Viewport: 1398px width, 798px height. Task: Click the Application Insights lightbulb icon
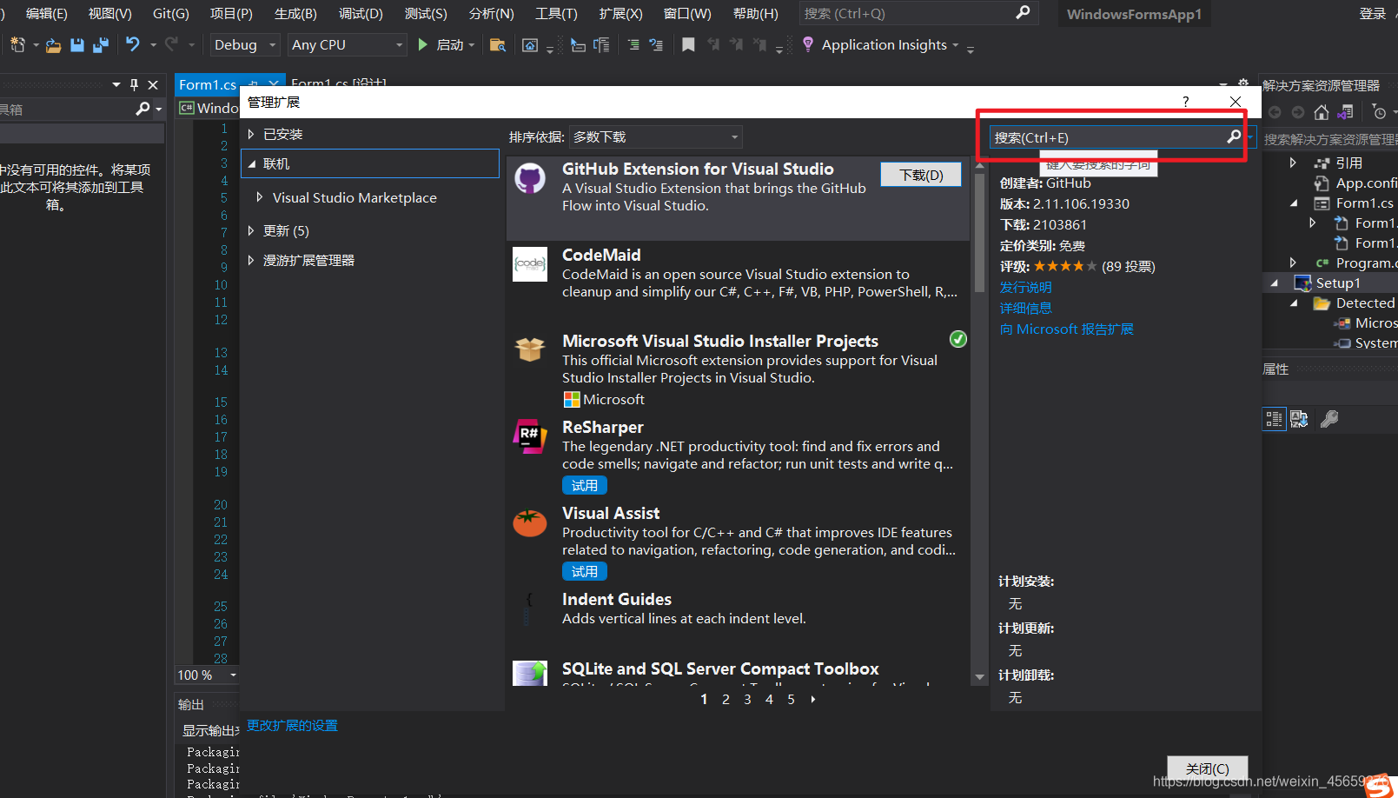tap(808, 44)
